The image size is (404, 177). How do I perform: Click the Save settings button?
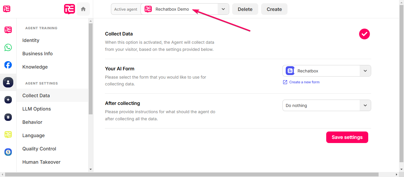pyautogui.click(x=347, y=137)
